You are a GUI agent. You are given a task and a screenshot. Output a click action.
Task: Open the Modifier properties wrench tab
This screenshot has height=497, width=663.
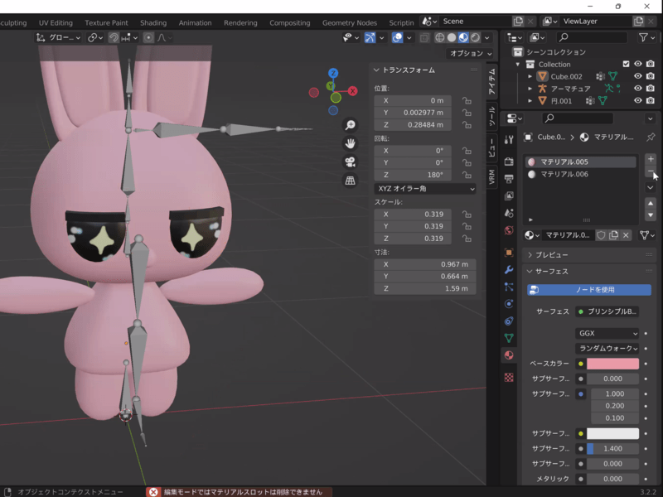pyautogui.click(x=509, y=270)
